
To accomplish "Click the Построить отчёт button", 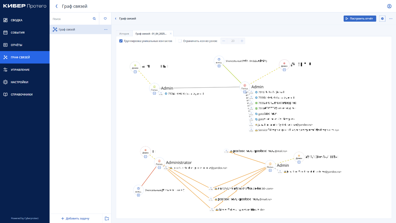I will (x=359, y=19).
